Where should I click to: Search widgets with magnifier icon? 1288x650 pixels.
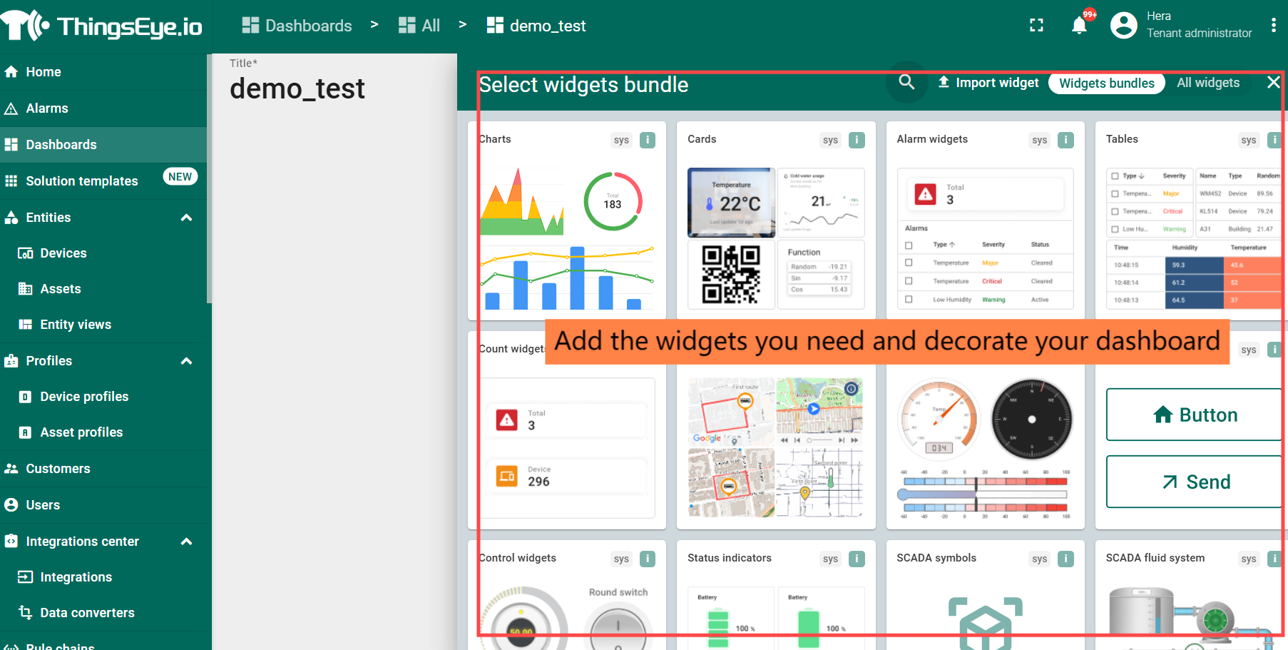click(x=906, y=82)
